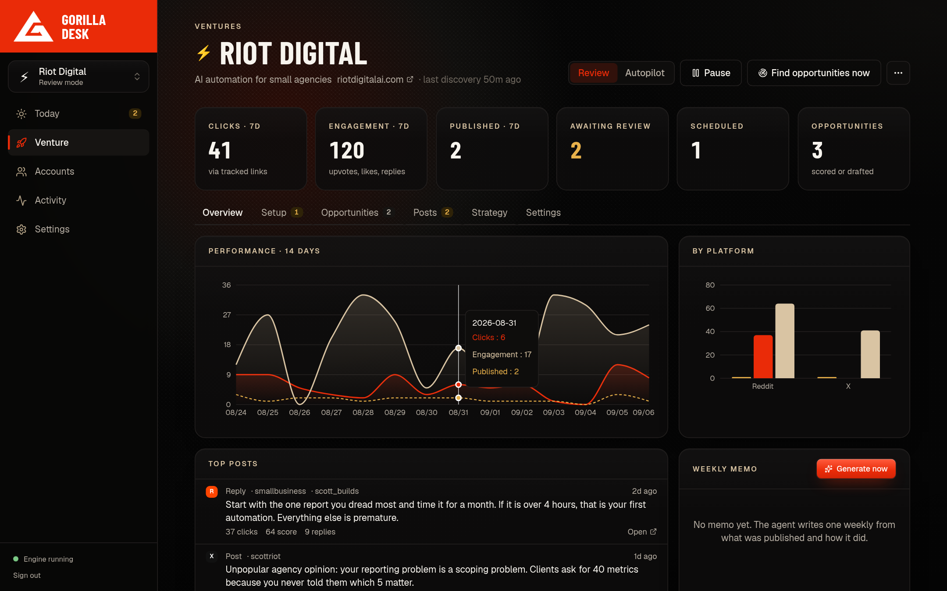Click the Awaiting Review stat card
This screenshot has height=591, width=947.
pos(612,149)
